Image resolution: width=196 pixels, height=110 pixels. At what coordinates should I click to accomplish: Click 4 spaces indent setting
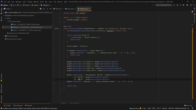click(164, 108)
